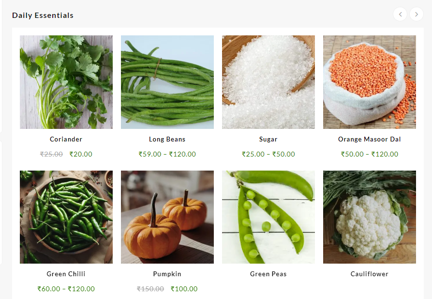Screen dimensions: 432x299
Task: Go to Orange Masoor Dal title
Action: click(370, 139)
